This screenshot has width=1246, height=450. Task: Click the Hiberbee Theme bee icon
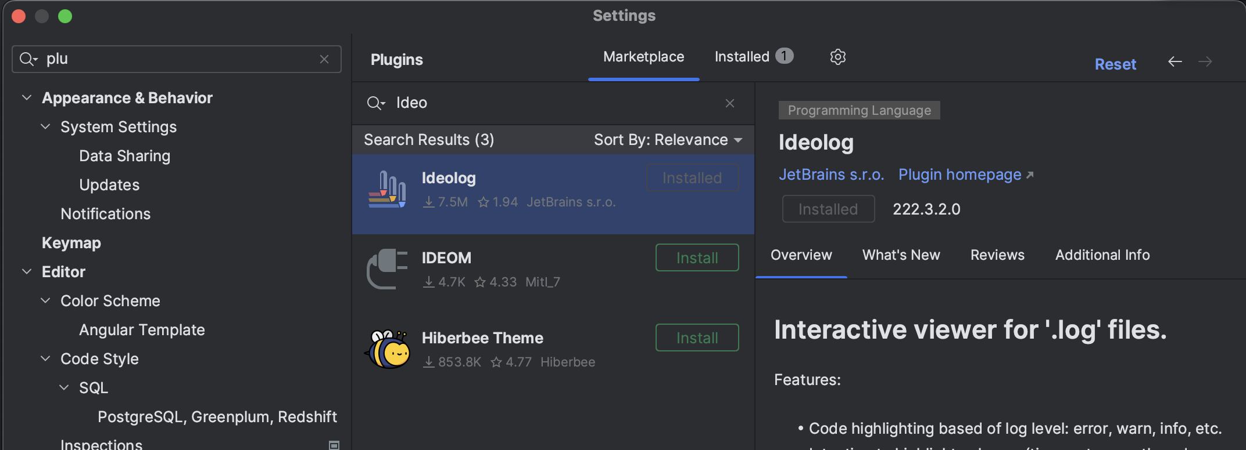(x=387, y=349)
